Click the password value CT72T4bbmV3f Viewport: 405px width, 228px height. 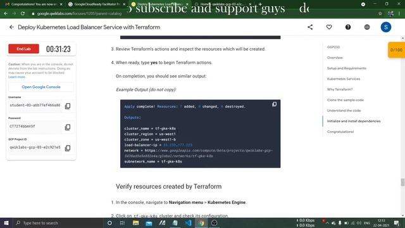pos(22,126)
